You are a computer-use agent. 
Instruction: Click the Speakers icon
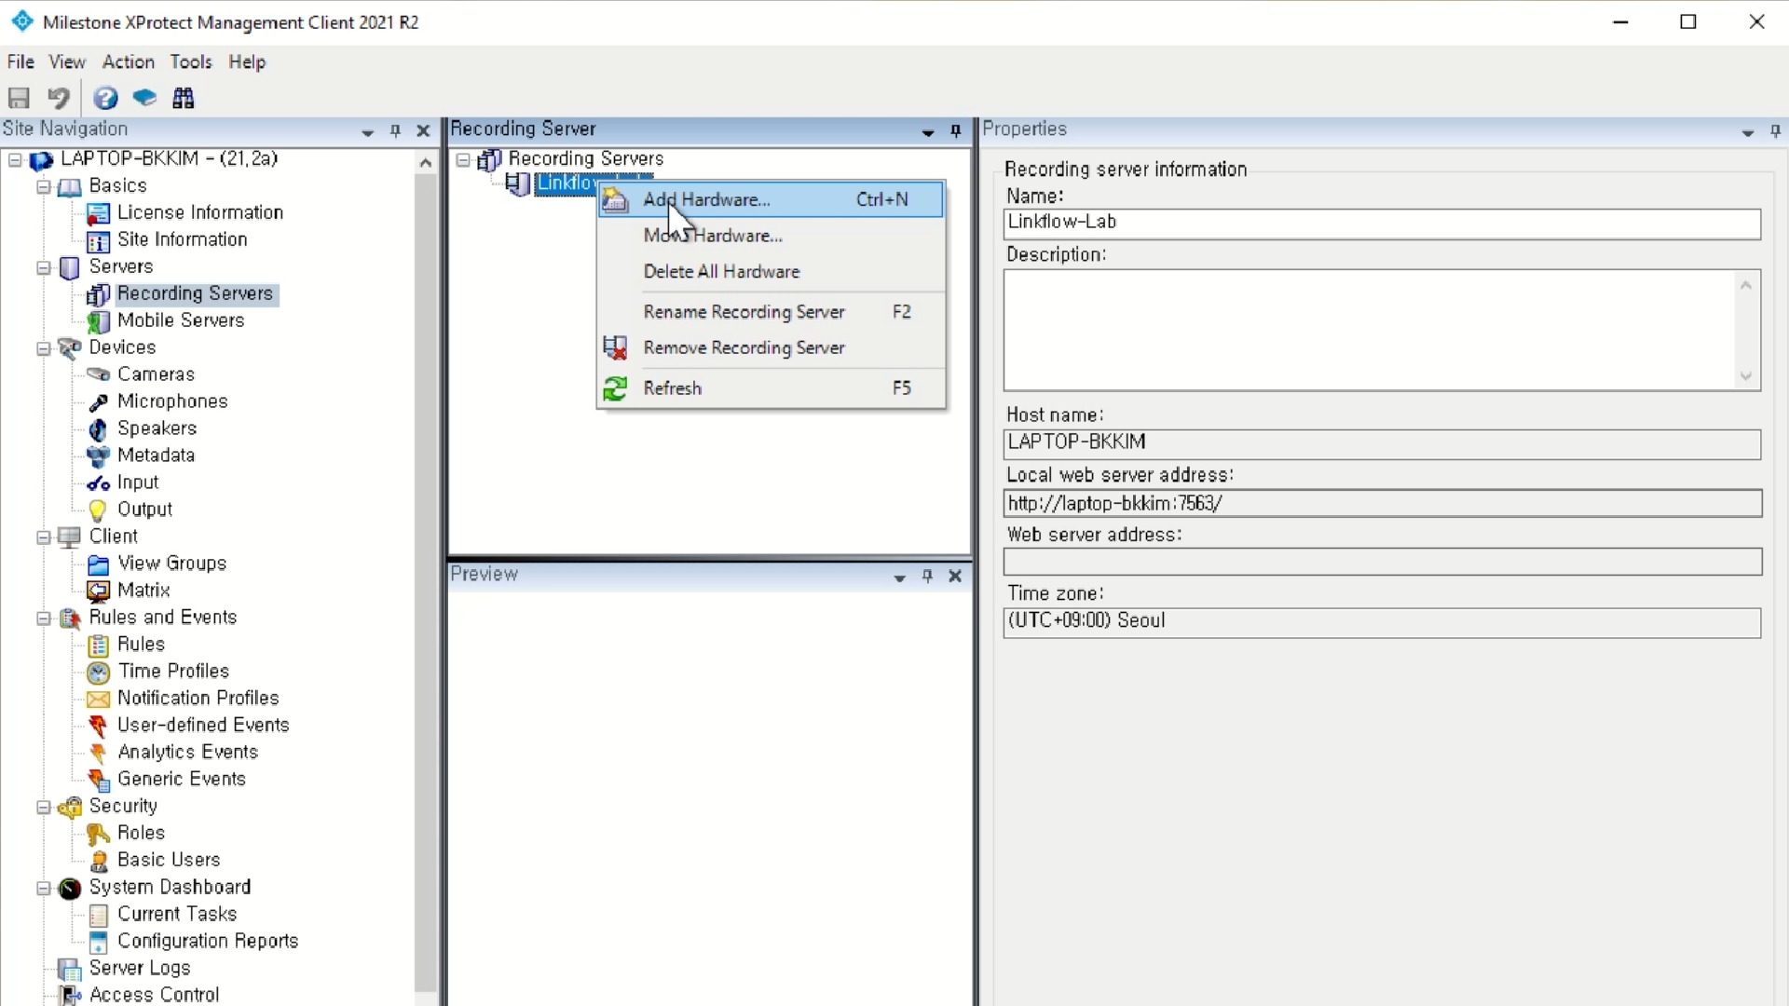point(98,429)
